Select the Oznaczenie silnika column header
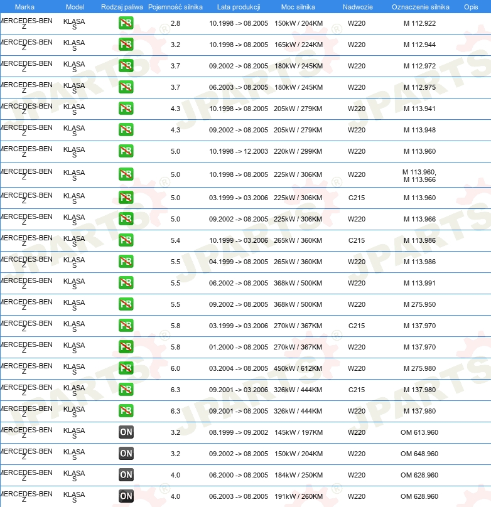Image resolution: width=491 pixels, height=507 pixels. pos(420,7)
